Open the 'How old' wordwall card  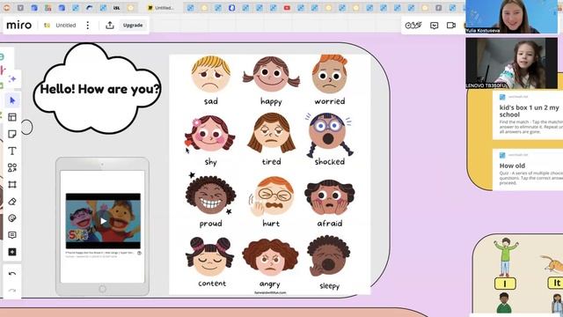(528, 169)
